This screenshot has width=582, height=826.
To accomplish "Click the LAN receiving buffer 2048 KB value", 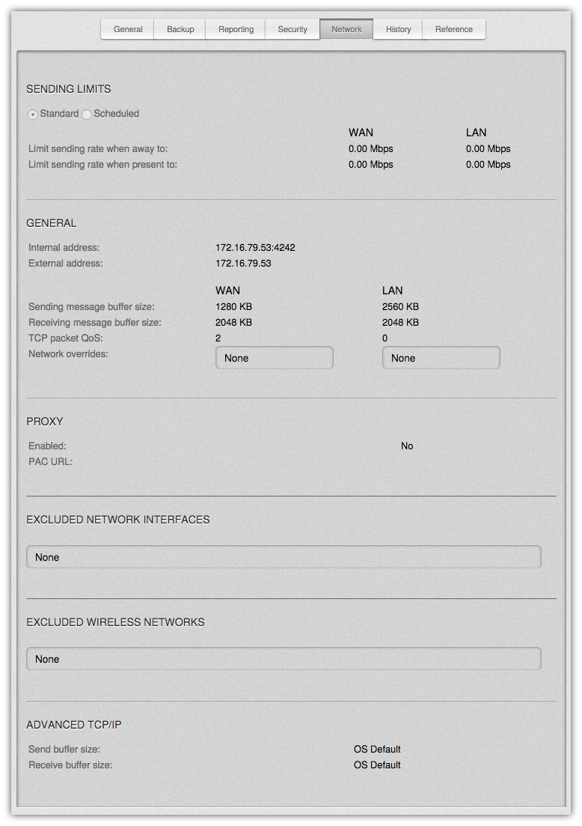I will point(400,323).
